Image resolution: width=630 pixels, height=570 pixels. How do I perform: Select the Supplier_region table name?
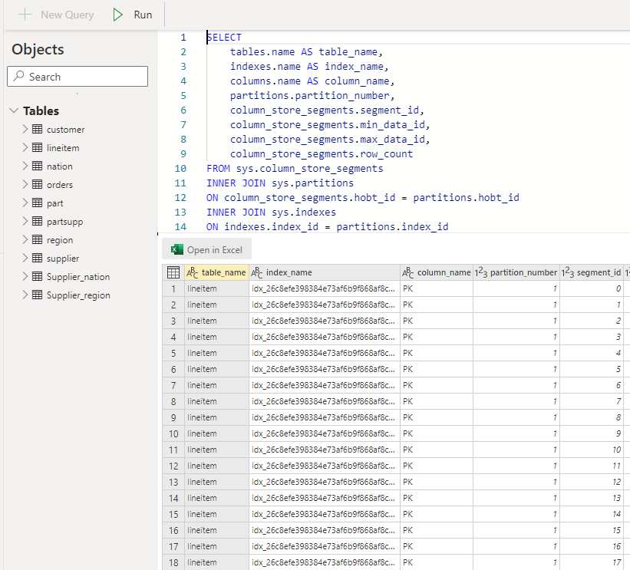78,295
